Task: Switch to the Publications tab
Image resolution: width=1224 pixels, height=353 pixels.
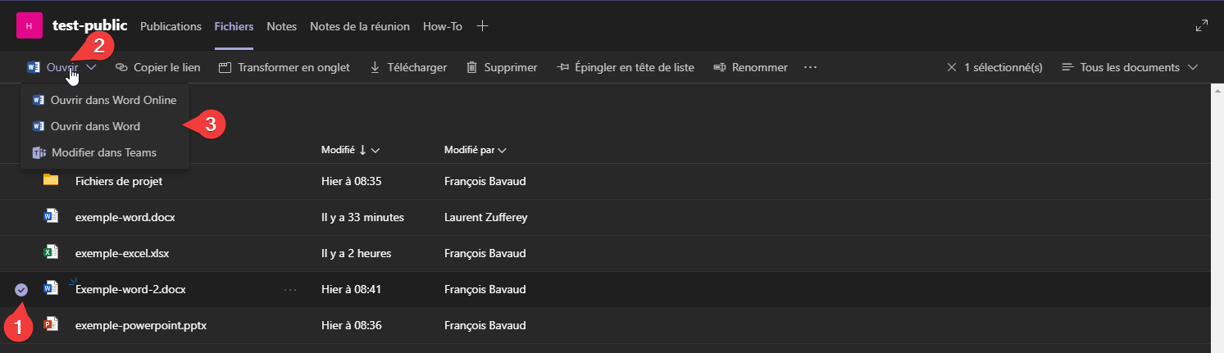Action: [x=171, y=26]
